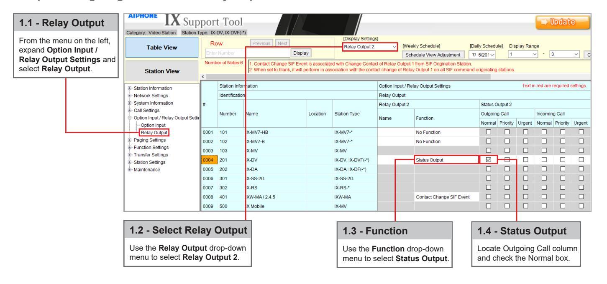This screenshot has height=284, width=607.
Task: Click the X-MV7-HB name cell
Action: (275, 132)
